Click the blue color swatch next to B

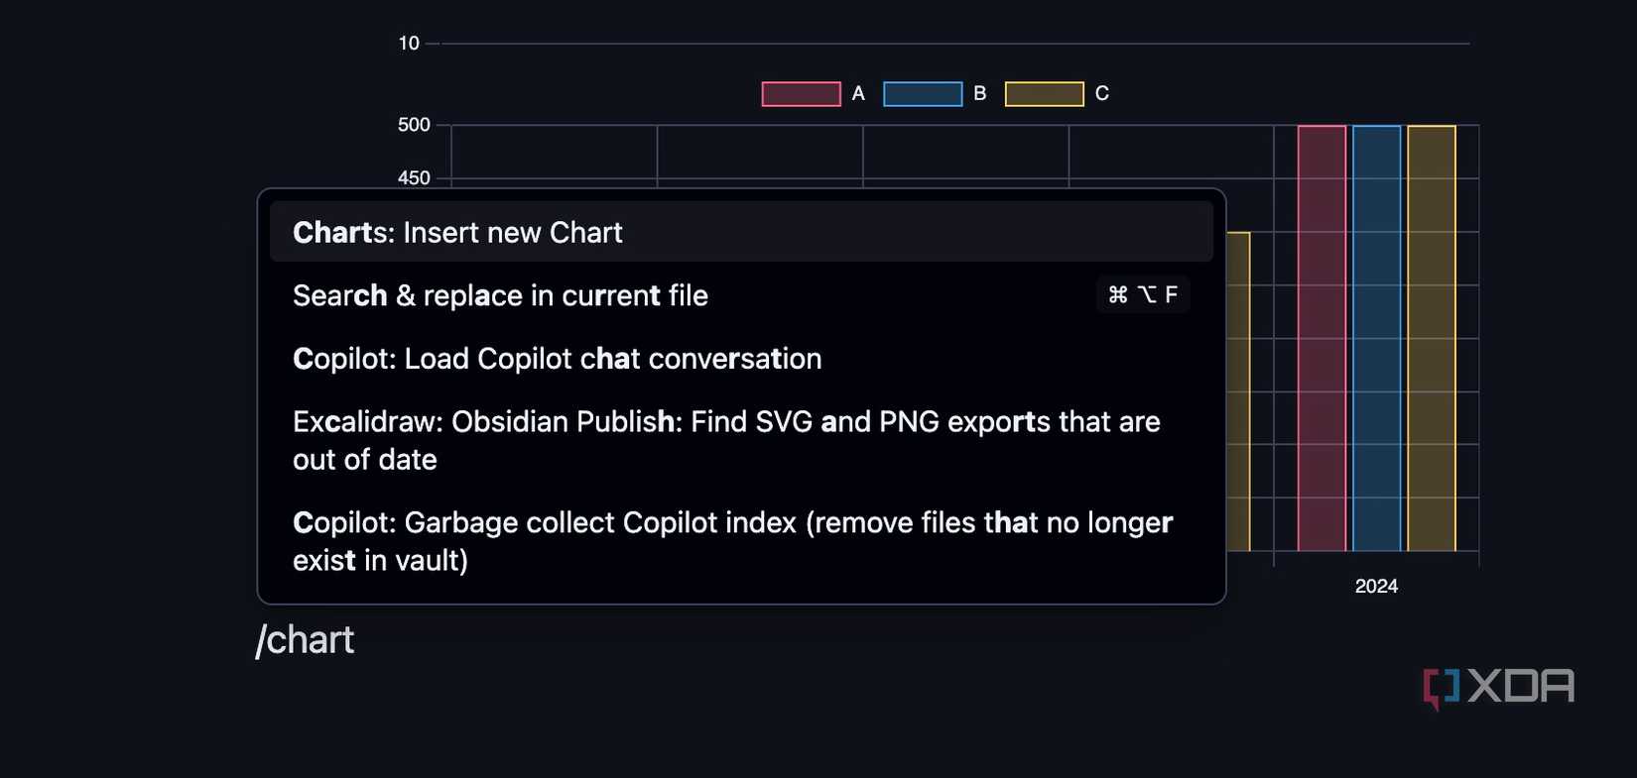[924, 91]
